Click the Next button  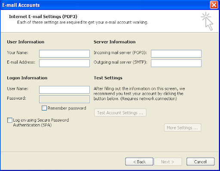(x=168, y=162)
